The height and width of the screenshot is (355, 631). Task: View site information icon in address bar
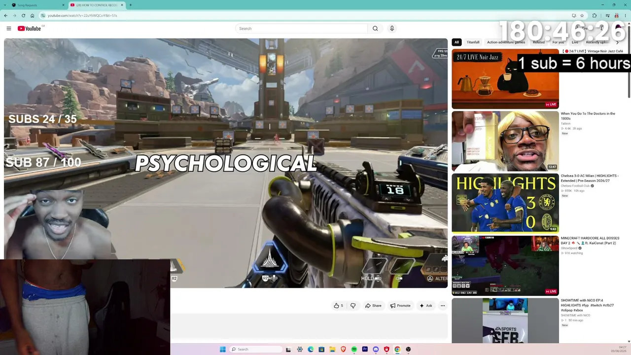coord(43,15)
